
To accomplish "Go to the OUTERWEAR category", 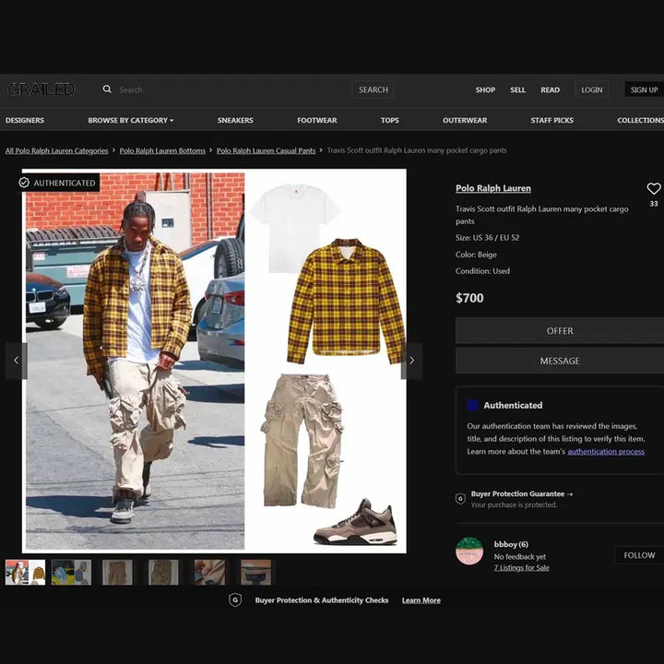I will [x=465, y=120].
